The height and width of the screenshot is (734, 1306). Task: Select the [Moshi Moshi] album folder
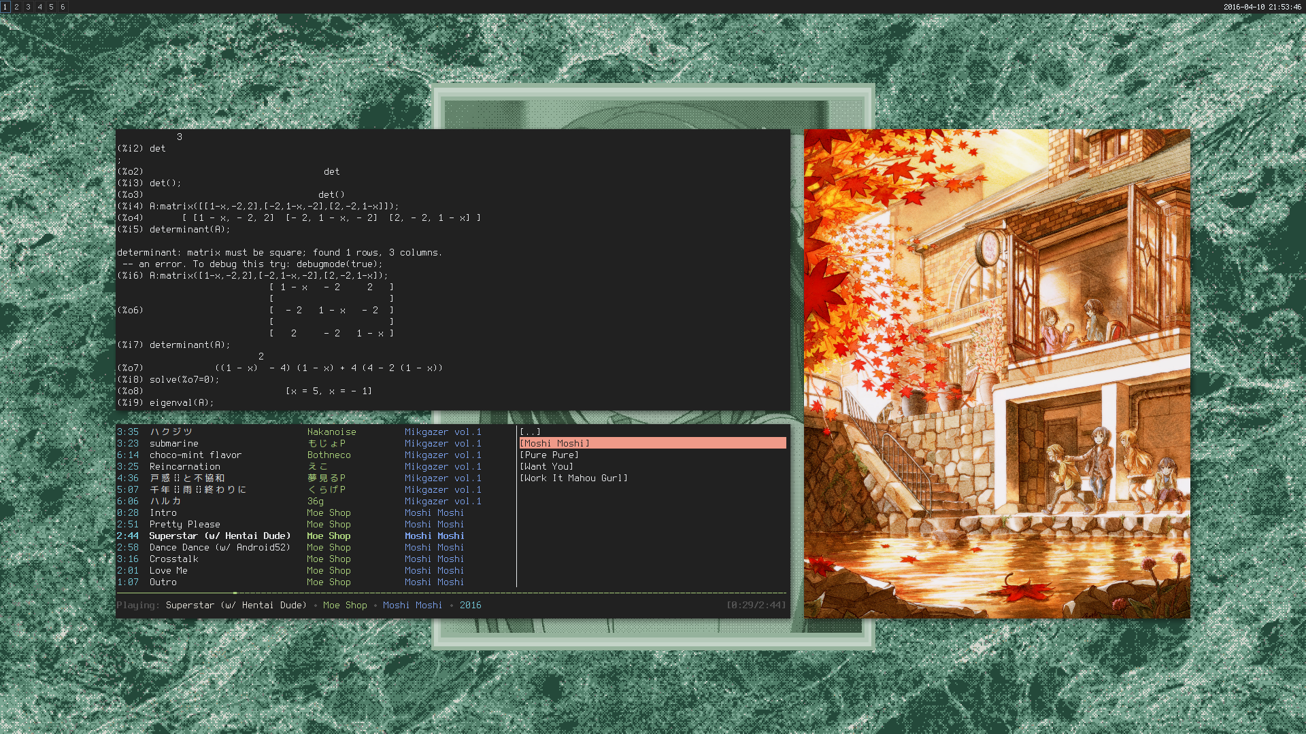pos(554,443)
